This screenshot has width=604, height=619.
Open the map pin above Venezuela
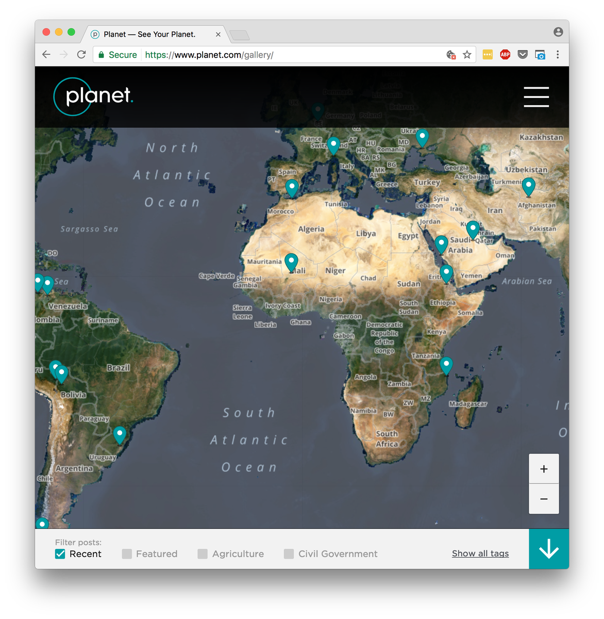[47, 285]
